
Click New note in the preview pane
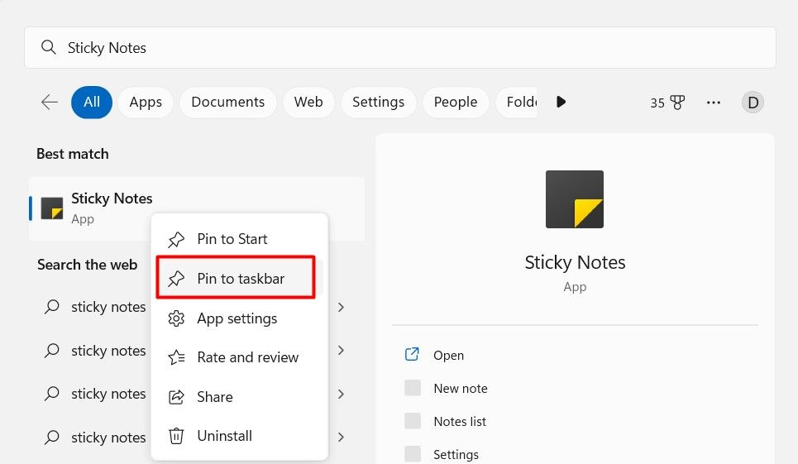[x=461, y=388]
